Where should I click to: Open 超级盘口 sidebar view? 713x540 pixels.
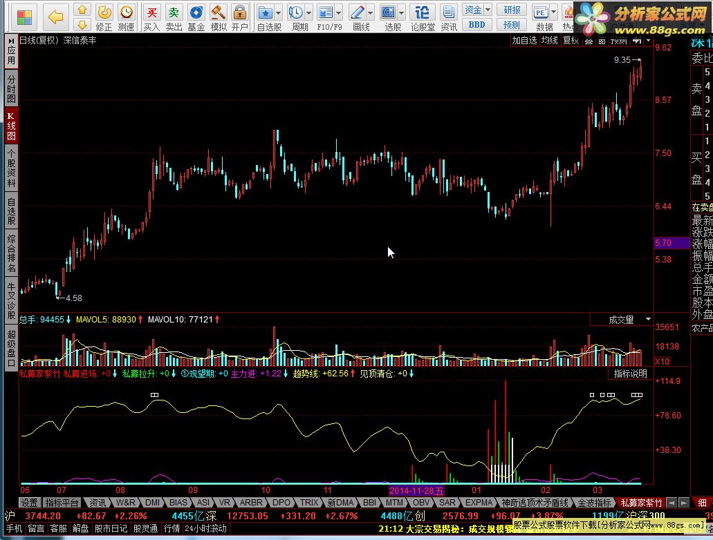pyautogui.click(x=11, y=348)
